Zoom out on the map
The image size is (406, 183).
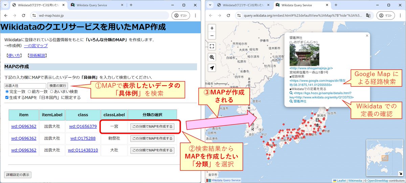click(212, 36)
